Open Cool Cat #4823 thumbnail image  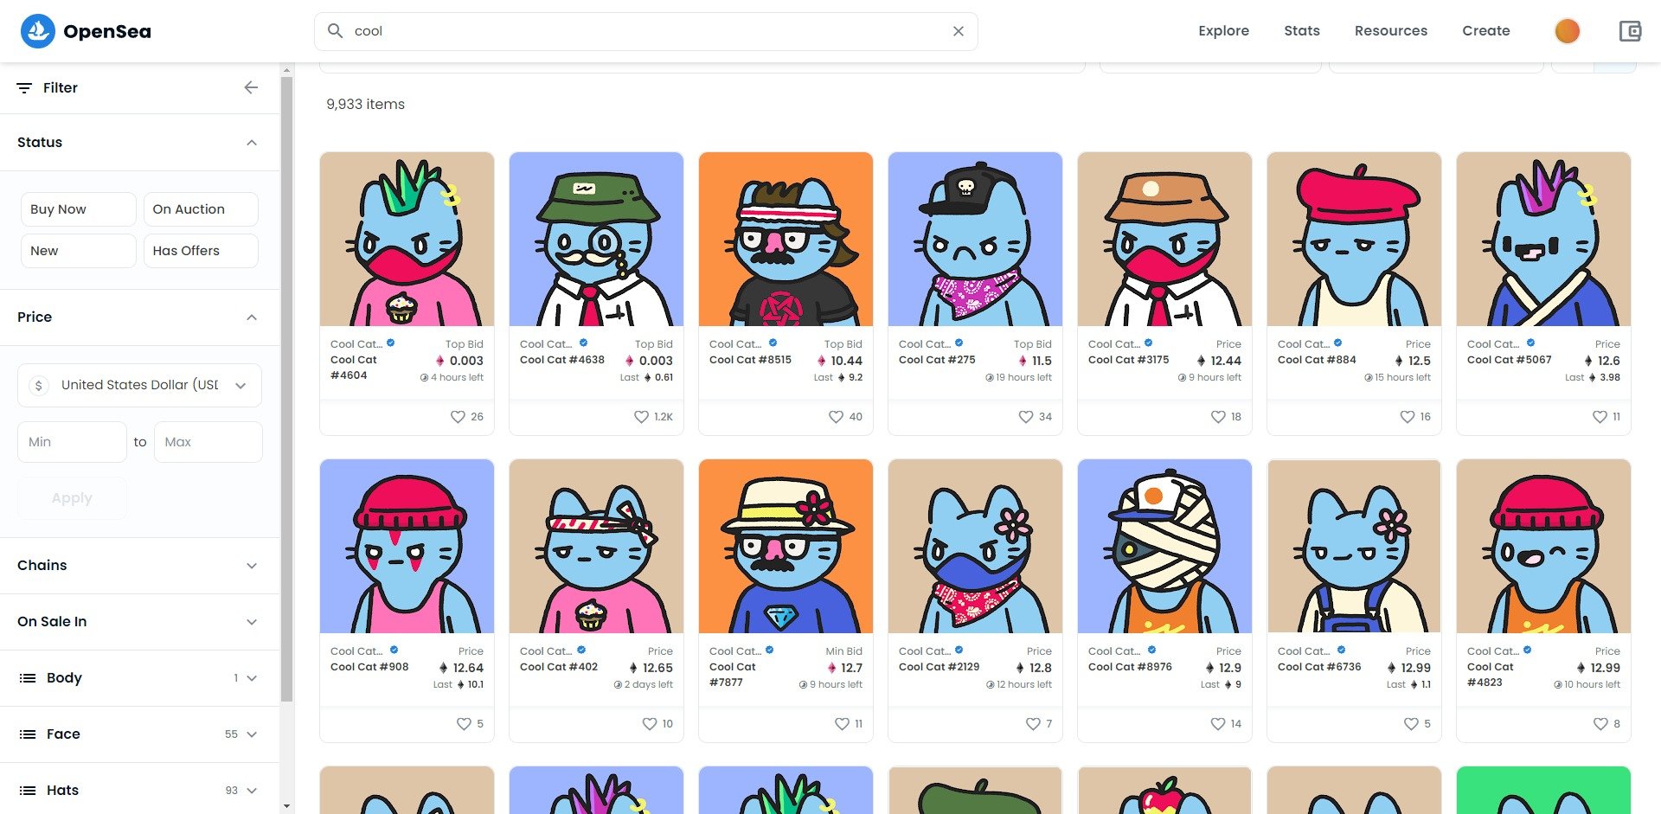coord(1543,547)
